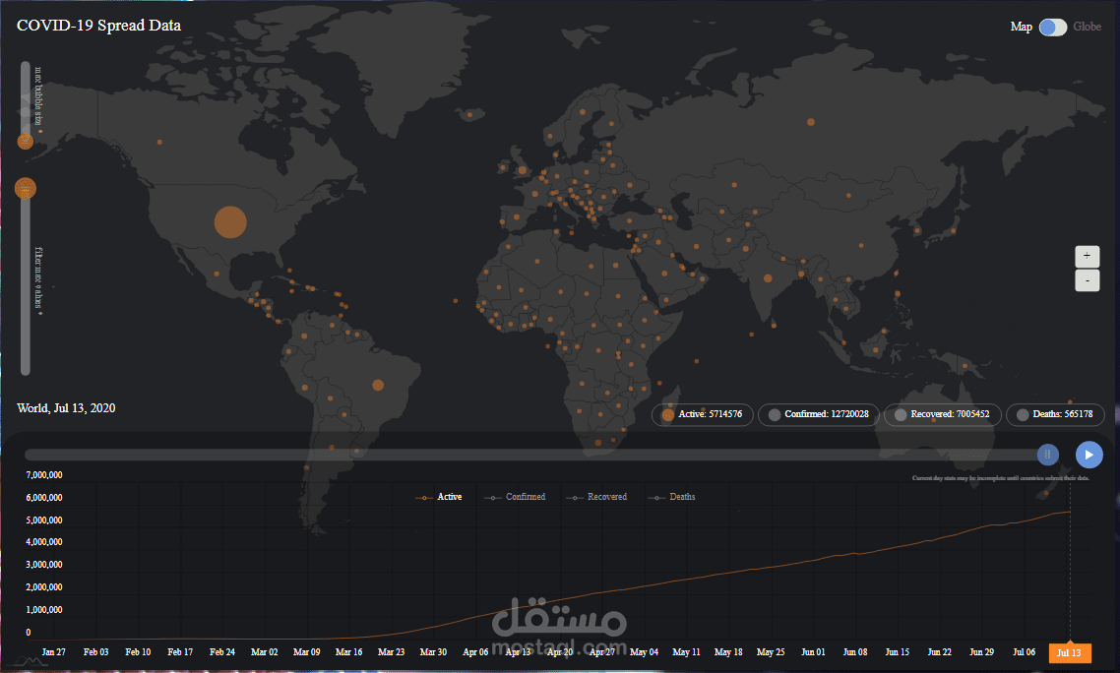This screenshot has width=1120, height=673.
Task: Click the India bubble on the map
Action: pos(768,278)
